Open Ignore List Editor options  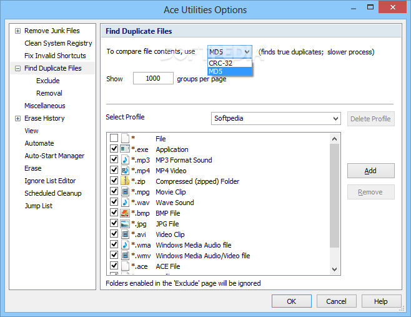click(x=50, y=181)
